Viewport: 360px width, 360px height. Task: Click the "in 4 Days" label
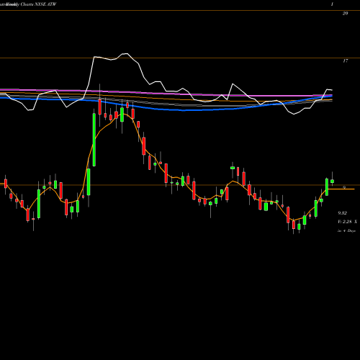[x=346, y=230]
